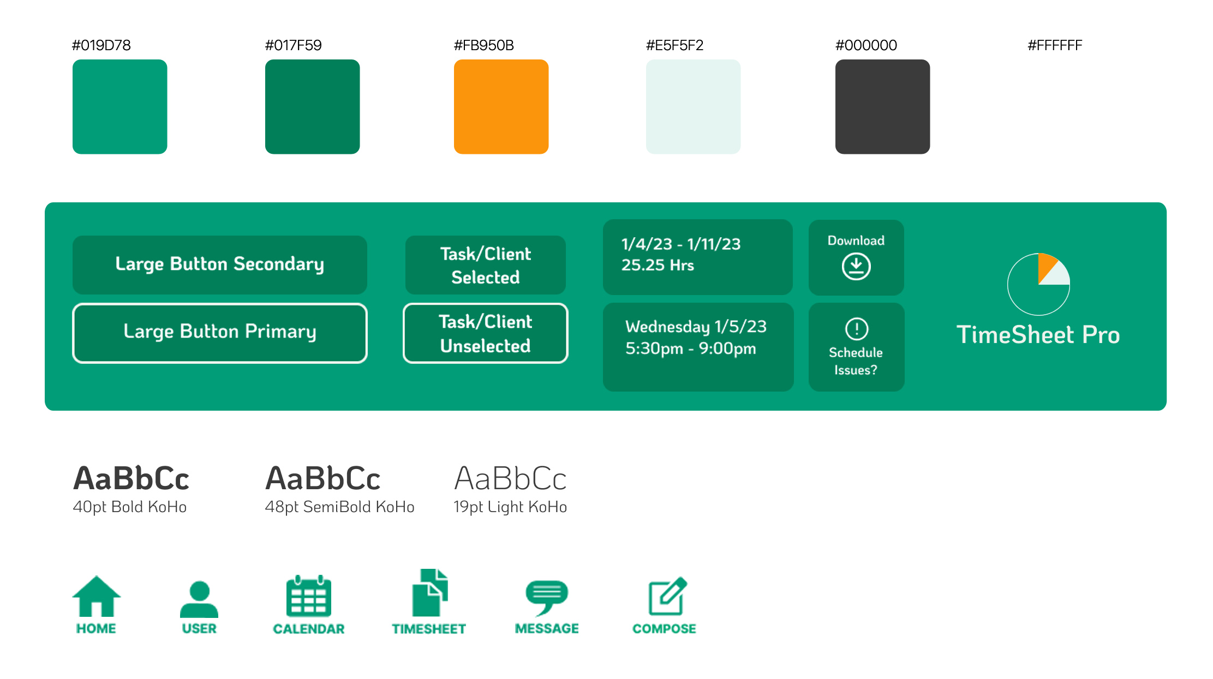Click the TimeSheet Pro title text
The height and width of the screenshot is (679, 1213).
(1038, 335)
